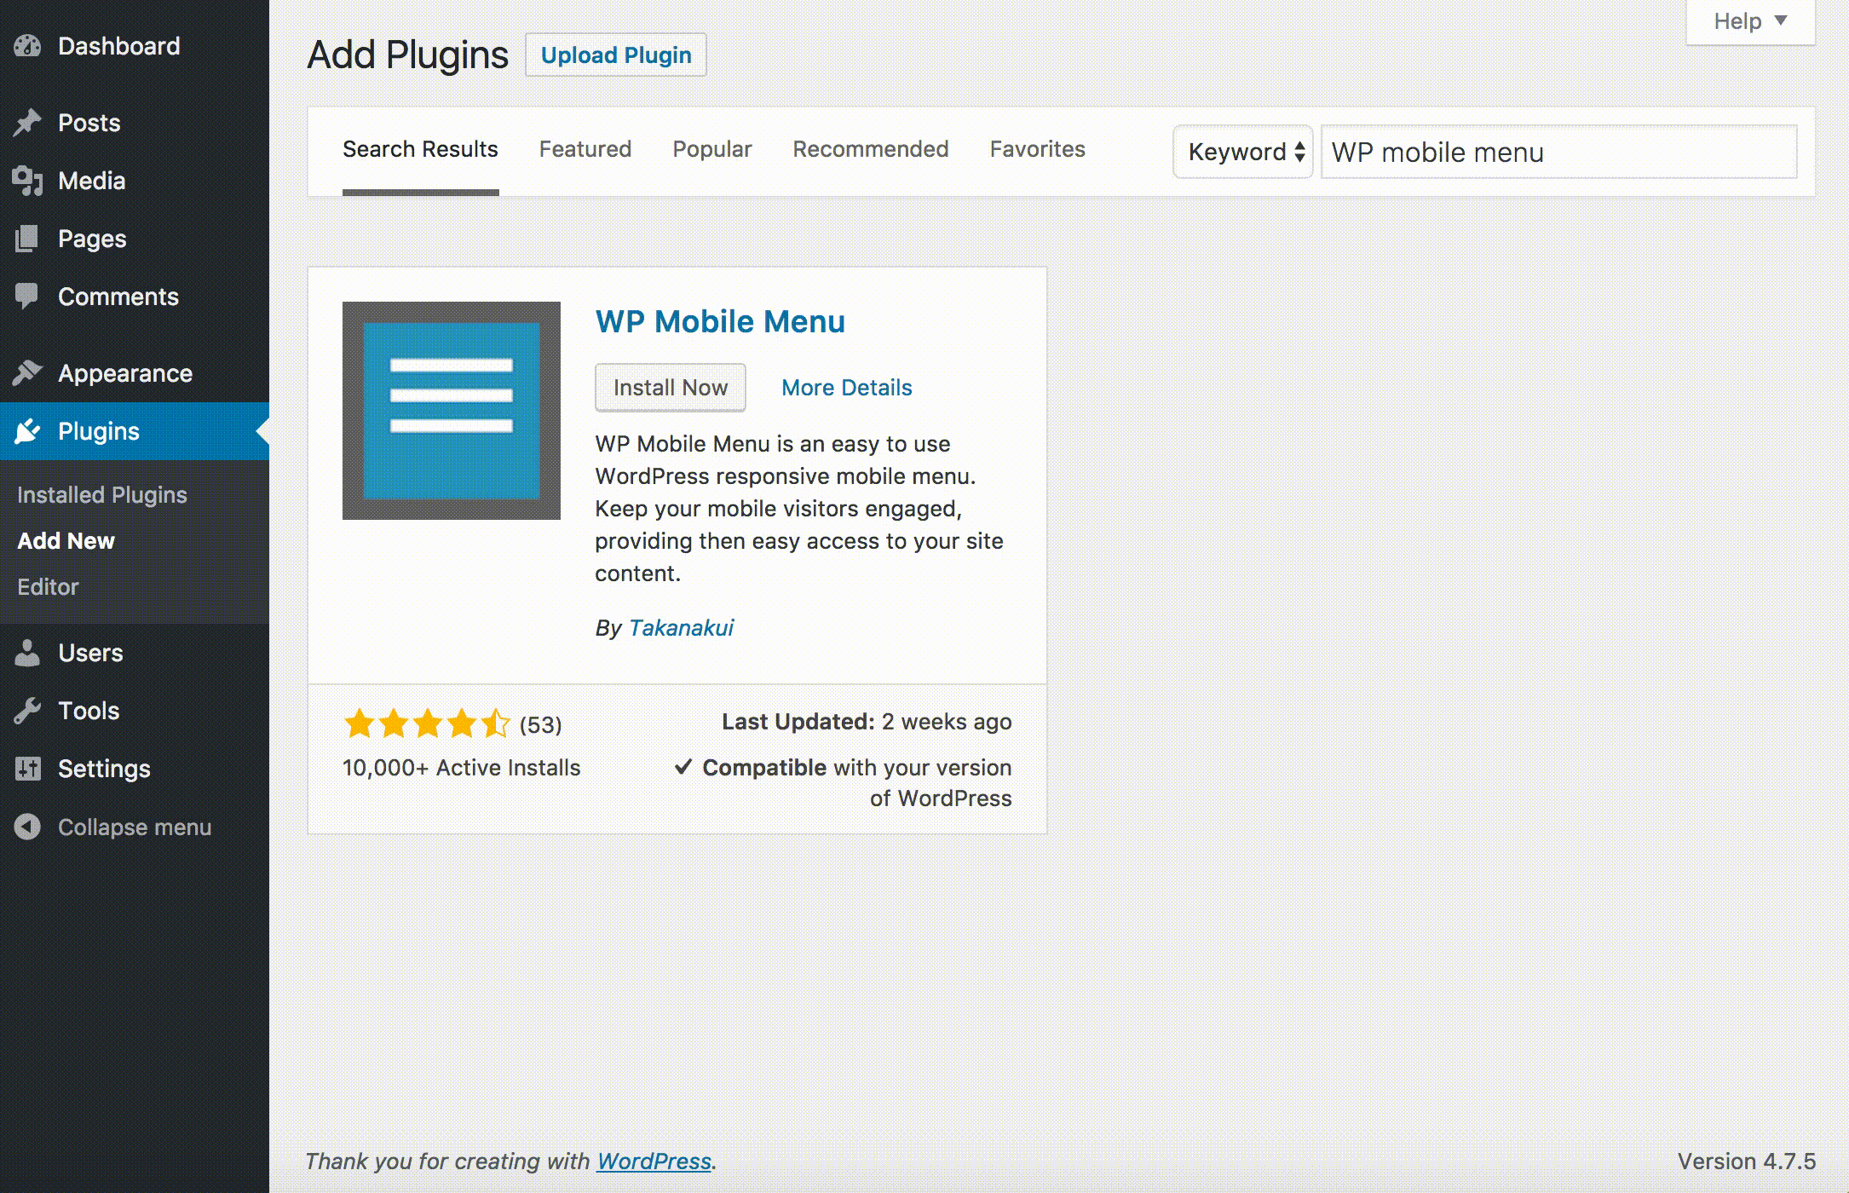Click the Compatible checkmark icon
1849x1193 pixels.
click(683, 767)
